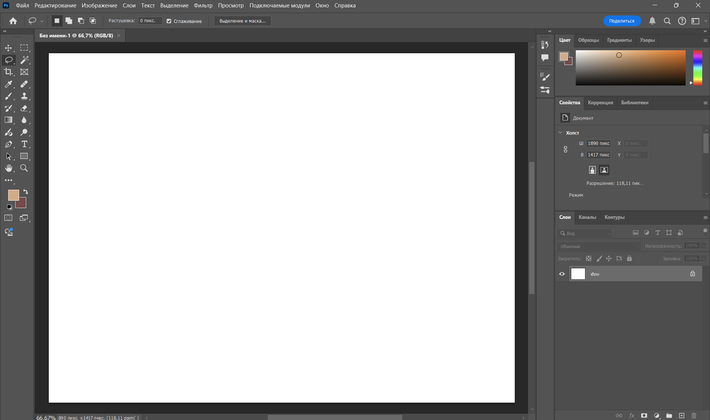This screenshot has width=710, height=420.
Task: Click the Выделение и маска button
Action: pos(243,21)
